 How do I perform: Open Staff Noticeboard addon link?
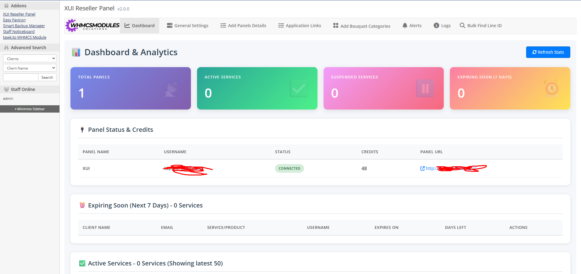coord(19,31)
